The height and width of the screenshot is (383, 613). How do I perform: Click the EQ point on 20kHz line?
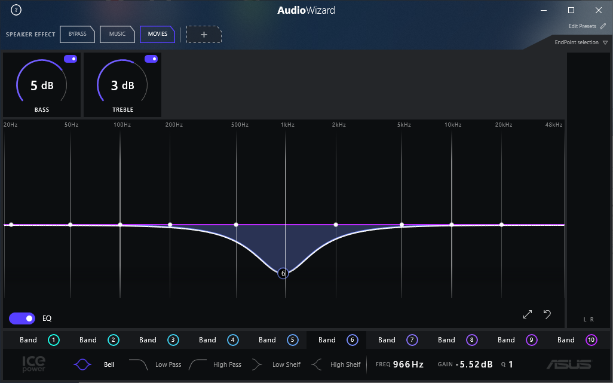pos(502,225)
